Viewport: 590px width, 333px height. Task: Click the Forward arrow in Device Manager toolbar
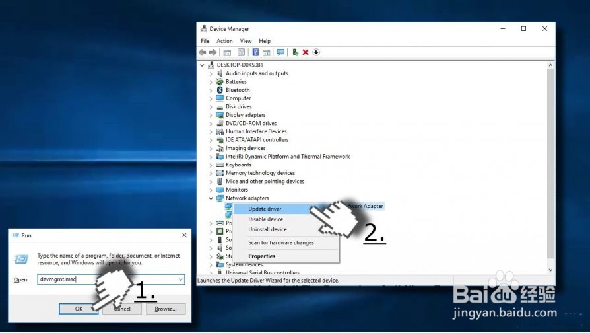tap(213, 52)
